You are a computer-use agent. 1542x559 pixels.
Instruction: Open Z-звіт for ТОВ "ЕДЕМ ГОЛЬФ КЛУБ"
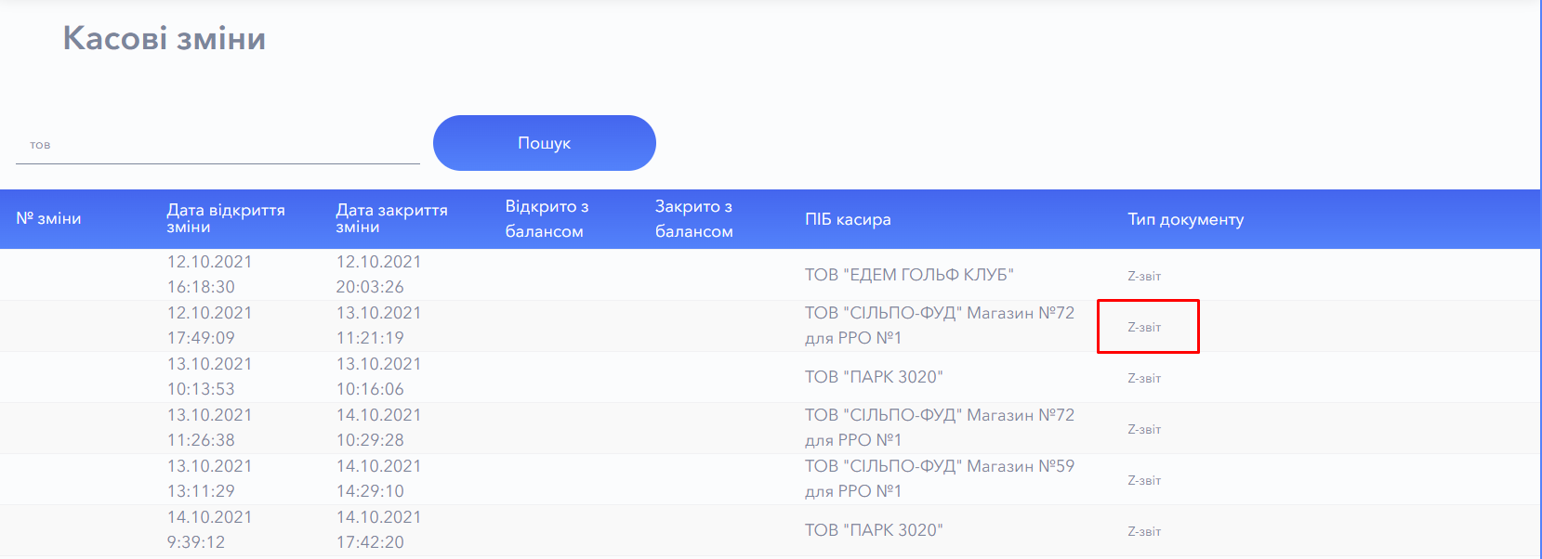pos(1144,276)
